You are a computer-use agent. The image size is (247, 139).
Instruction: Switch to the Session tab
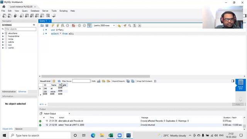coord(19,129)
